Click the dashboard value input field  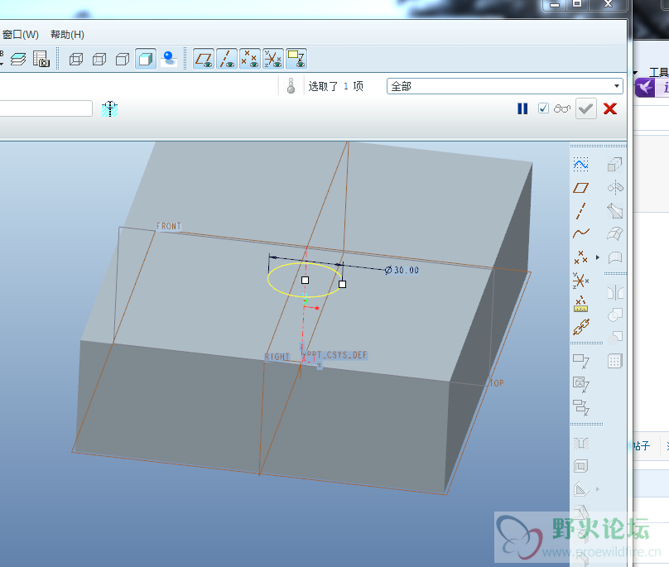(x=46, y=108)
